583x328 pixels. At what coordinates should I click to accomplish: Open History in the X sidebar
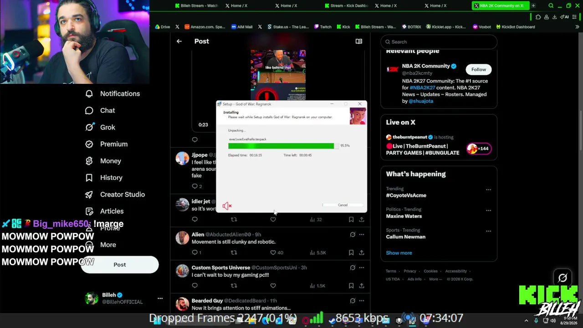click(104, 178)
